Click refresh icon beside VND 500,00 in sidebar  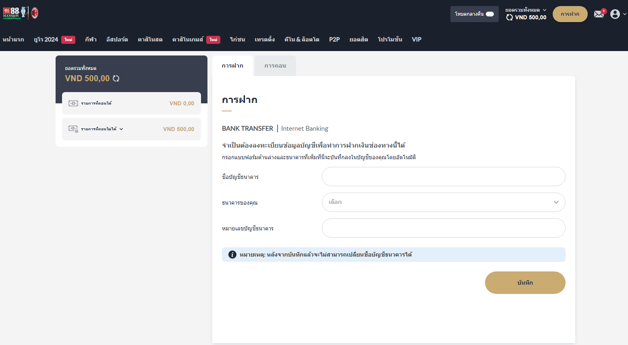pos(116,78)
